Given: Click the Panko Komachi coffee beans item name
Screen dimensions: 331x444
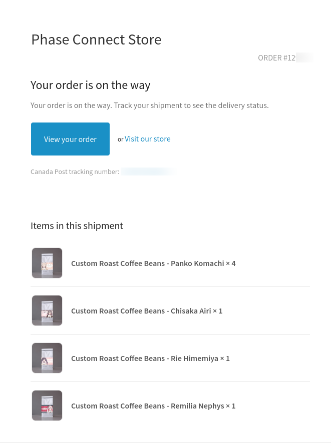Looking at the screenshot, I should pyautogui.click(x=147, y=263).
